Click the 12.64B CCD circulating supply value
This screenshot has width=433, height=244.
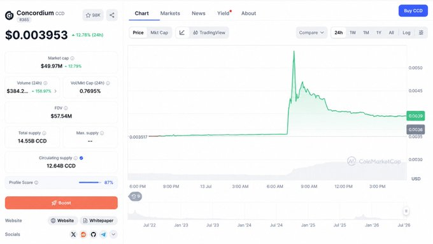61,166
